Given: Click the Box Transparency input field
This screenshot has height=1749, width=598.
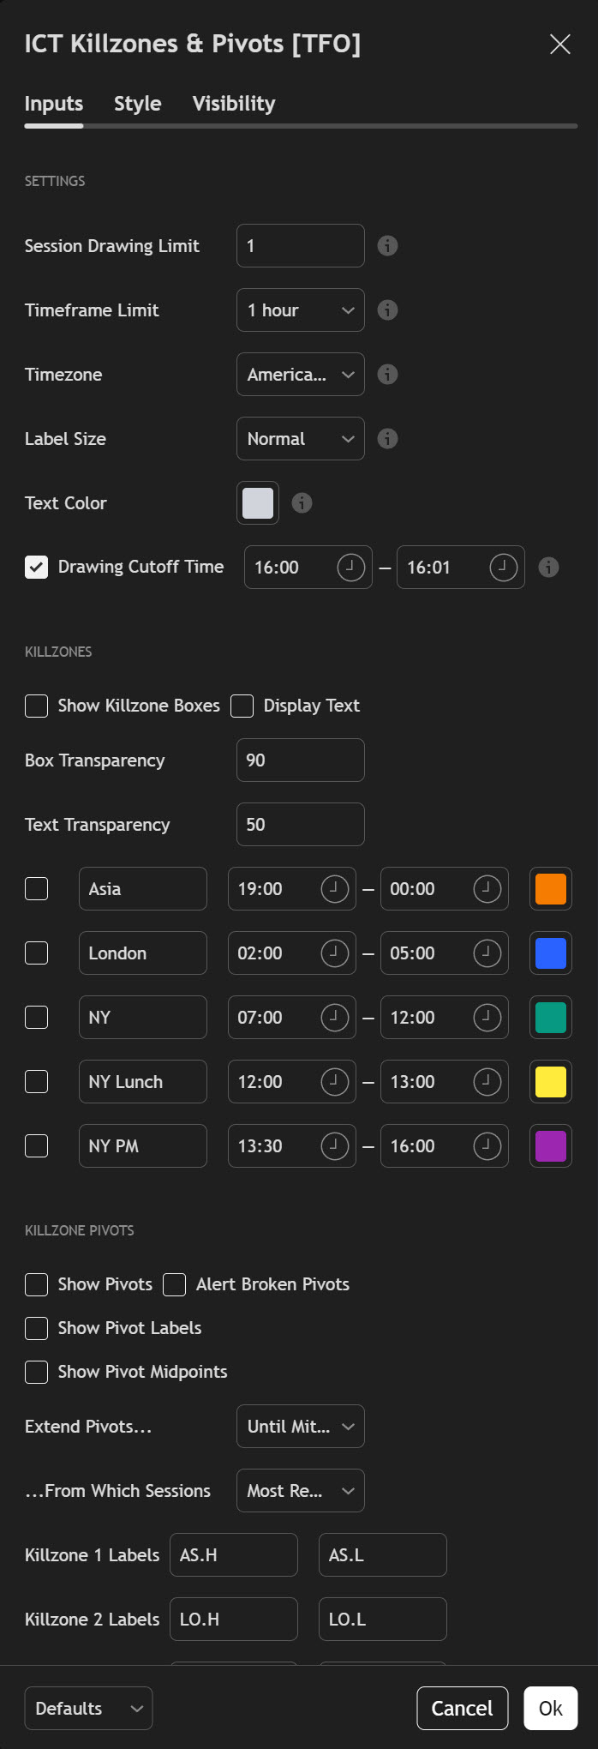Looking at the screenshot, I should [300, 760].
